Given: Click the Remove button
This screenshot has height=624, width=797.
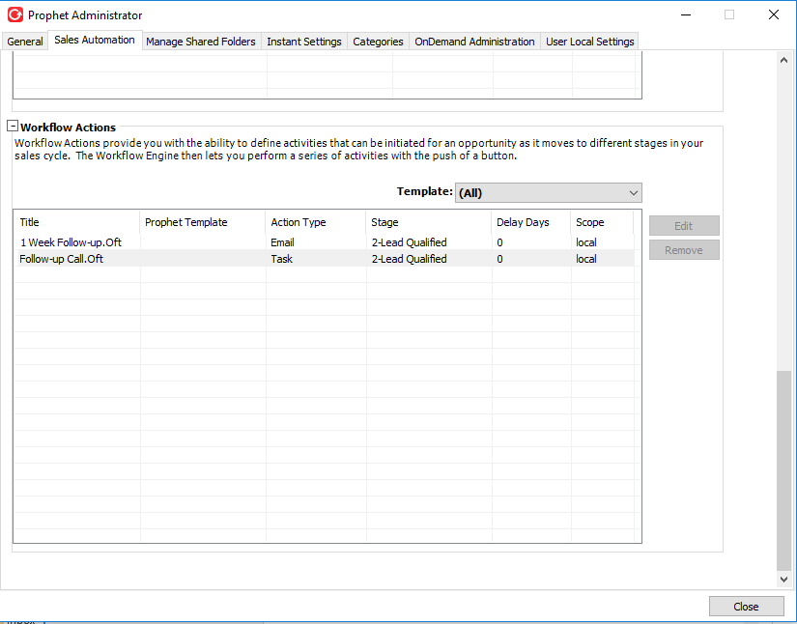Looking at the screenshot, I should coord(684,250).
